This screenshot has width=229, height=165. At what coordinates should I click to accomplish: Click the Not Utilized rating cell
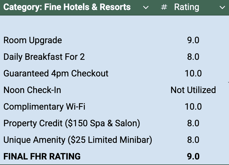(193, 90)
